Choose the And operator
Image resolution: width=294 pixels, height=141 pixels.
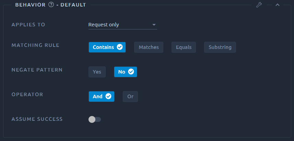point(102,97)
